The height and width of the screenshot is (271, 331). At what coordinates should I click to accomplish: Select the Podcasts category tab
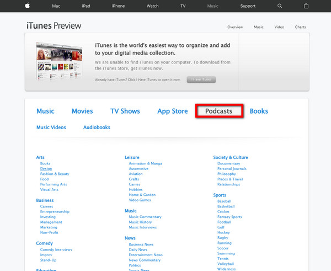coord(220,111)
